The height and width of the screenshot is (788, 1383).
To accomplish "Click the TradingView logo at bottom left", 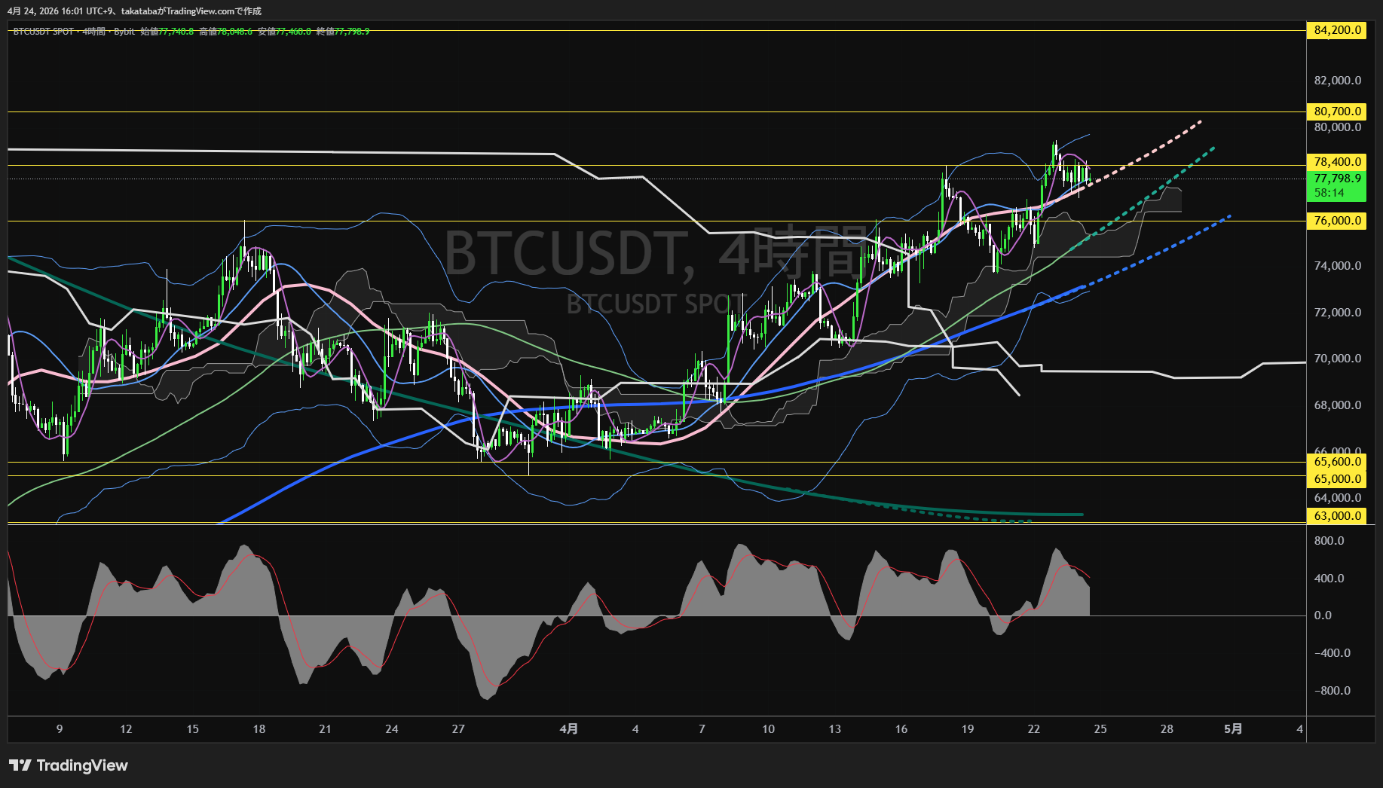I will [69, 765].
